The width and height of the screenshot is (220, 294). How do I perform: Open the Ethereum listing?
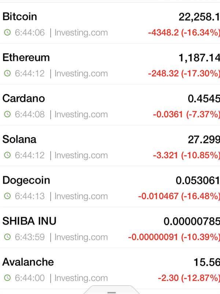coord(110,64)
